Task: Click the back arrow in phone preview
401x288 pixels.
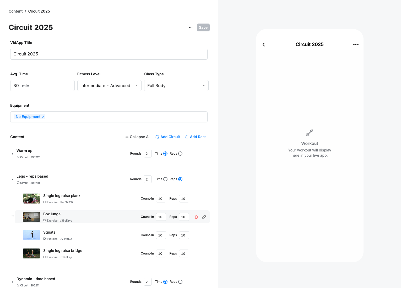Action: [x=264, y=44]
